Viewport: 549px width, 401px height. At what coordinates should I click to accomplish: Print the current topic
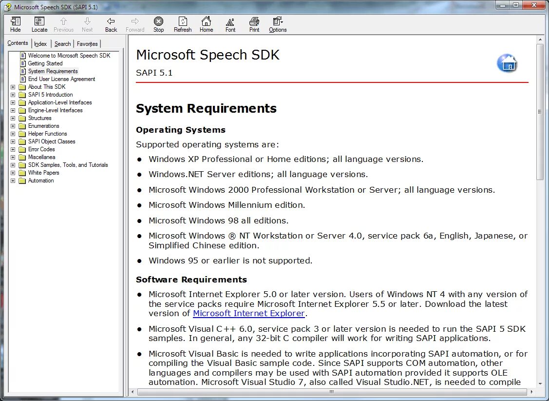tap(254, 24)
